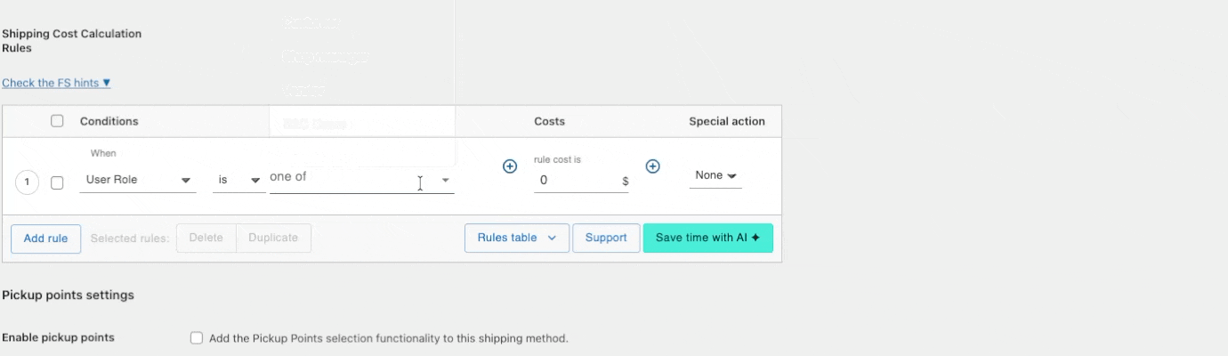Click the plus icon next to rule cost

pos(652,166)
